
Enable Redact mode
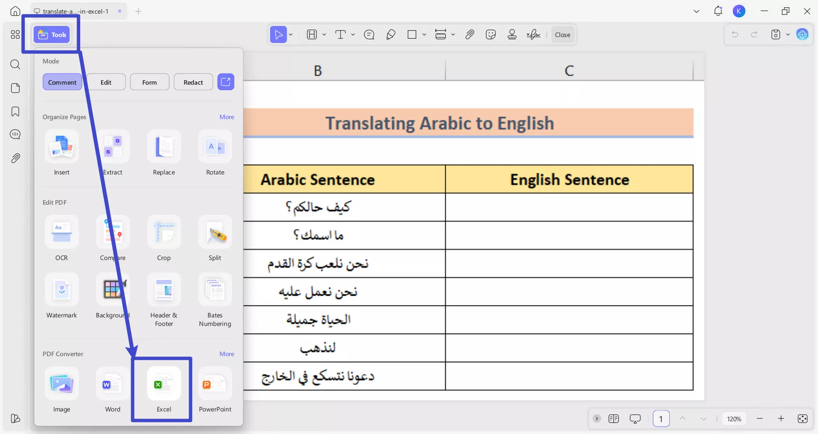pyautogui.click(x=193, y=82)
